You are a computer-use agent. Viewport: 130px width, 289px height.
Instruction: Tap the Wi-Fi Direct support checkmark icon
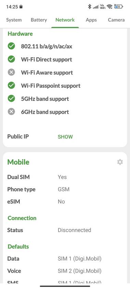pyautogui.click(x=11, y=59)
